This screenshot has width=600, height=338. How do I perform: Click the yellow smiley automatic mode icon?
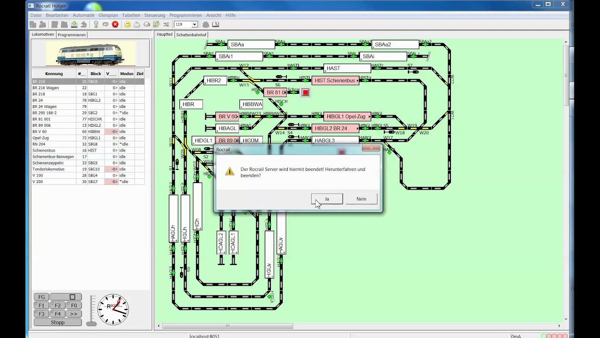127,24
